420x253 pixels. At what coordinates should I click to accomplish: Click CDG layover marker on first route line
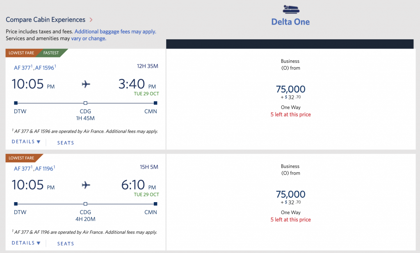coord(85,103)
